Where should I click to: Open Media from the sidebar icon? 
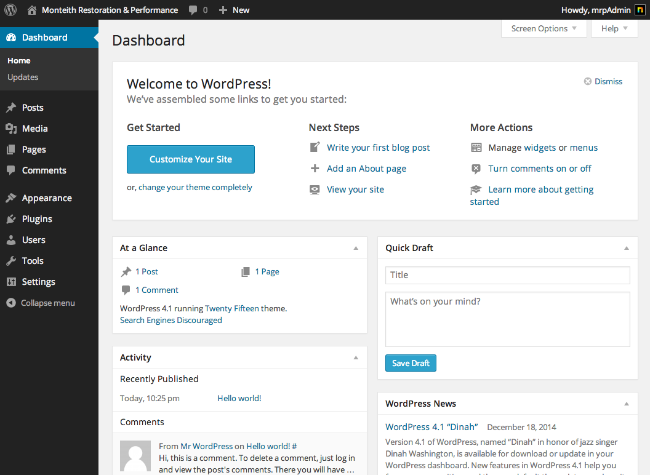pyautogui.click(x=12, y=128)
